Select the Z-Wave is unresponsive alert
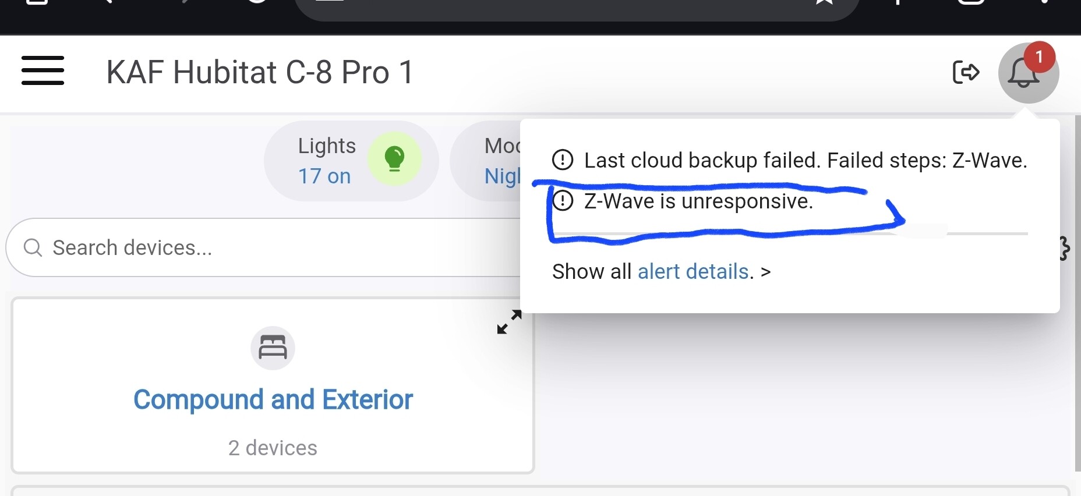1081x496 pixels. [x=683, y=201]
